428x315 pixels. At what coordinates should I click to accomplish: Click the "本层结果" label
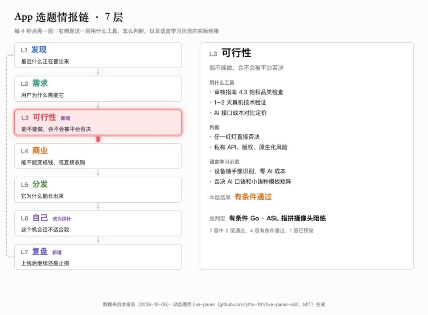pyautogui.click(x=220, y=198)
